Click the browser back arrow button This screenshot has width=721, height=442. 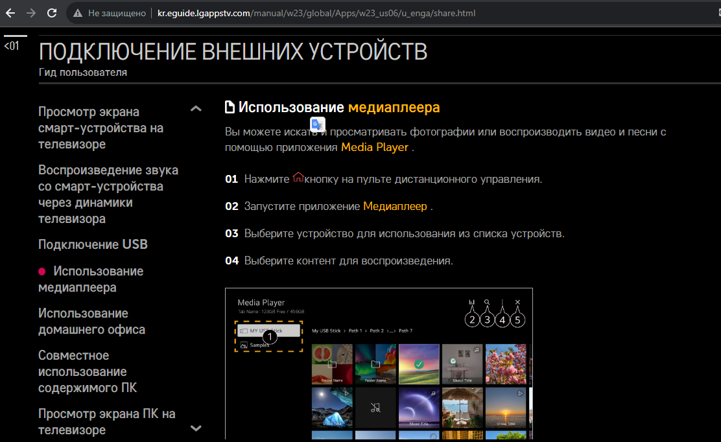click(x=10, y=13)
